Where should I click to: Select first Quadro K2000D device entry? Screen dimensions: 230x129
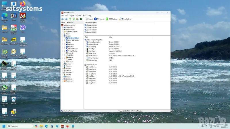tap(92, 25)
